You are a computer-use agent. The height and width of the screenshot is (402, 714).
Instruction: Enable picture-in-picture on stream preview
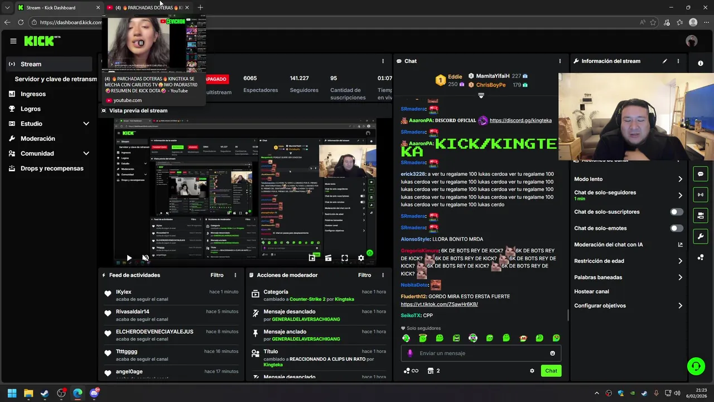pos(312,258)
